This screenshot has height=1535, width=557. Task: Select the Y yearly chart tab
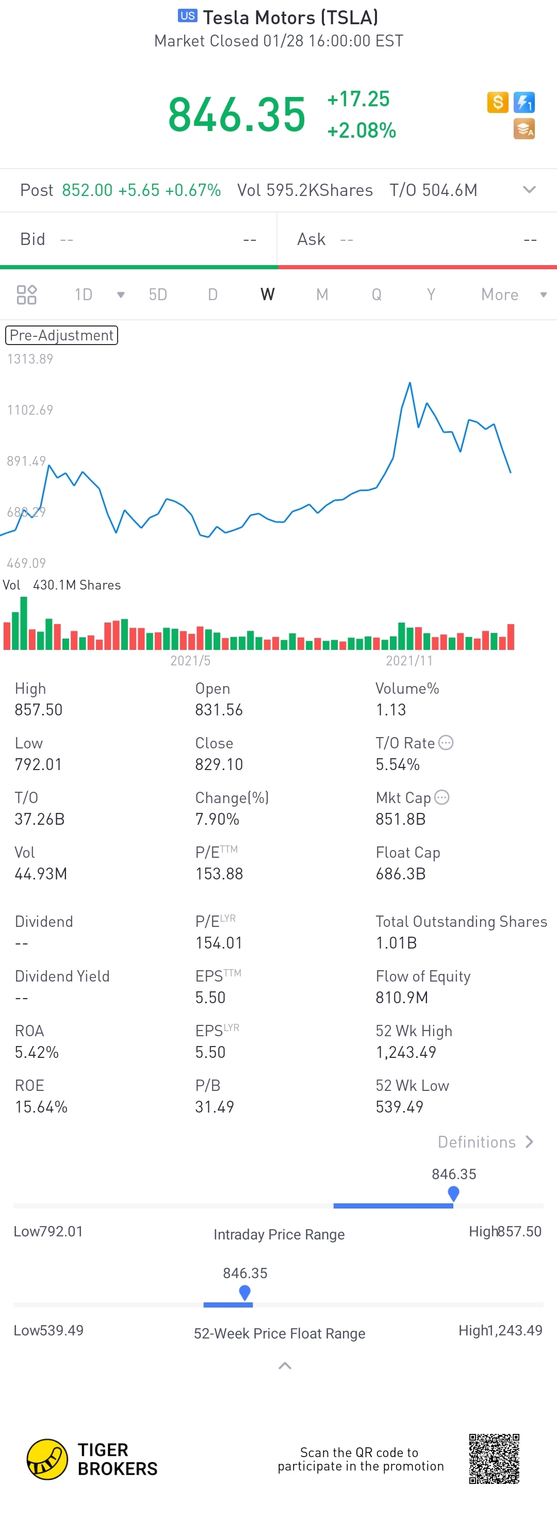pyautogui.click(x=431, y=295)
